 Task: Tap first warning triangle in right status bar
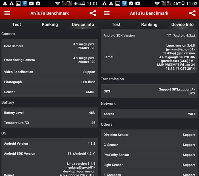point(104,3)
